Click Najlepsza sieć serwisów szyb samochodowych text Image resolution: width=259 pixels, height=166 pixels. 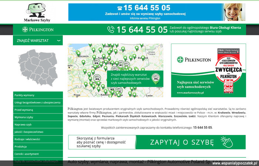(x=195, y=84)
